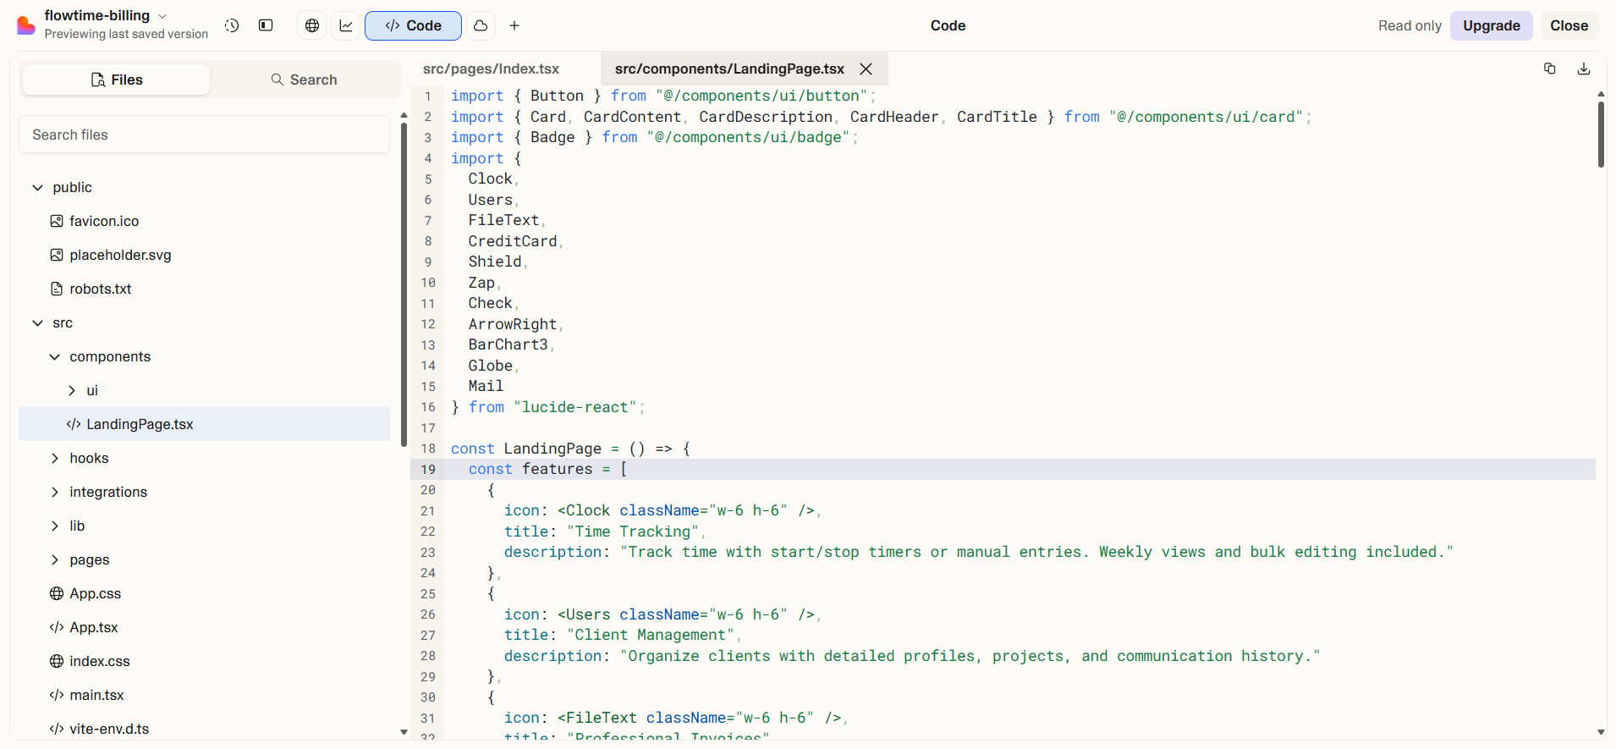The height and width of the screenshot is (749, 1616).
Task: Copy file contents icon
Action: pyautogui.click(x=1550, y=69)
